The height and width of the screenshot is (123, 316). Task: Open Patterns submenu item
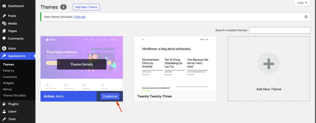[8, 71]
